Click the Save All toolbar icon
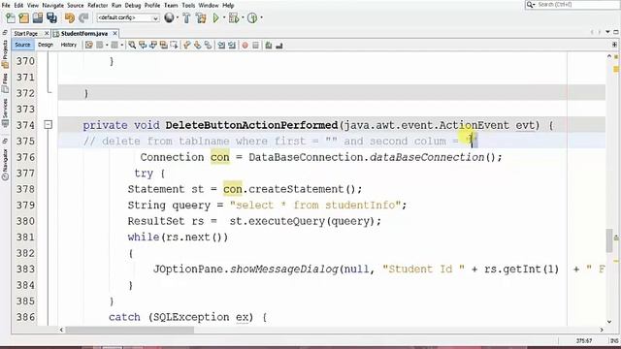The height and width of the screenshot is (349, 621). (x=51, y=17)
